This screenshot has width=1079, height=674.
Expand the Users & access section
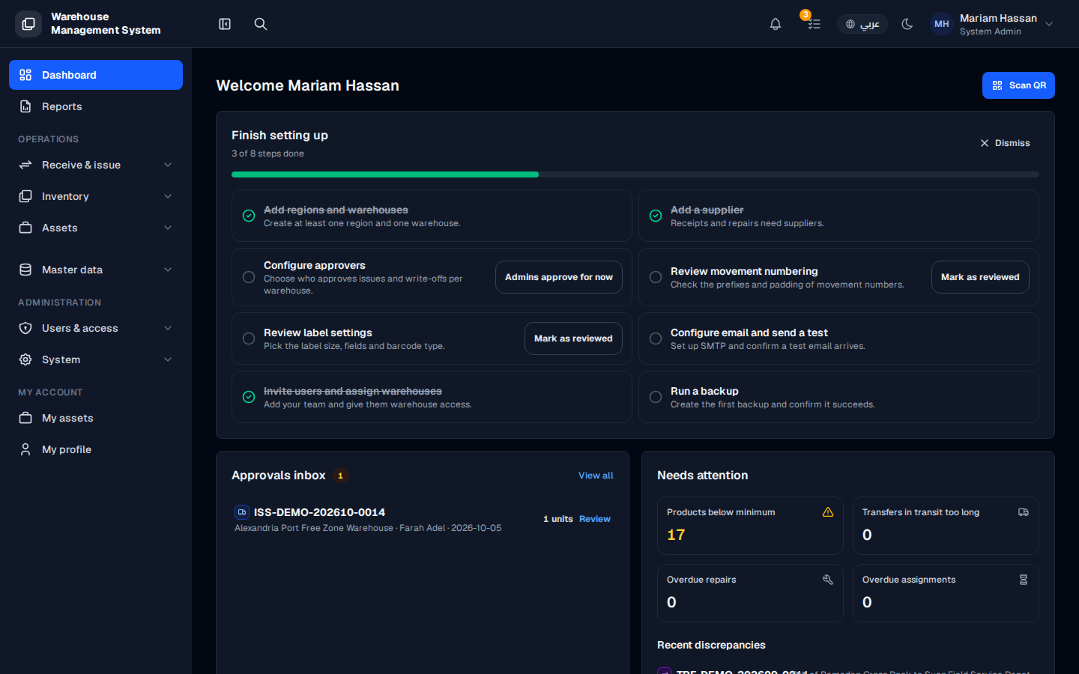click(x=96, y=328)
